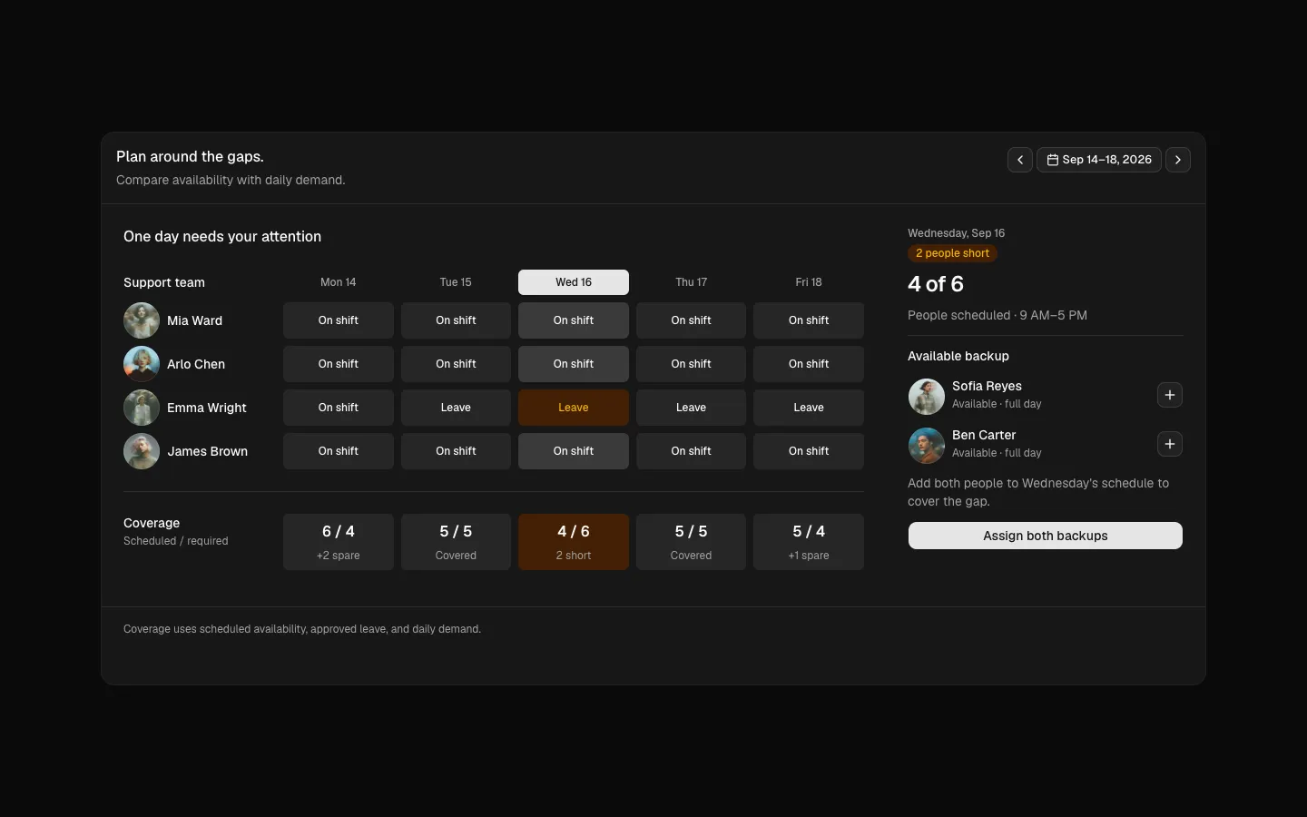Add Sofia Reyes as backup

pos(1170,395)
